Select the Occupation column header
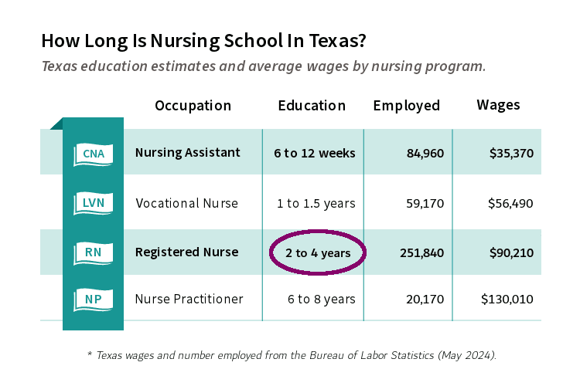580x386 pixels. (x=193, y=106)
